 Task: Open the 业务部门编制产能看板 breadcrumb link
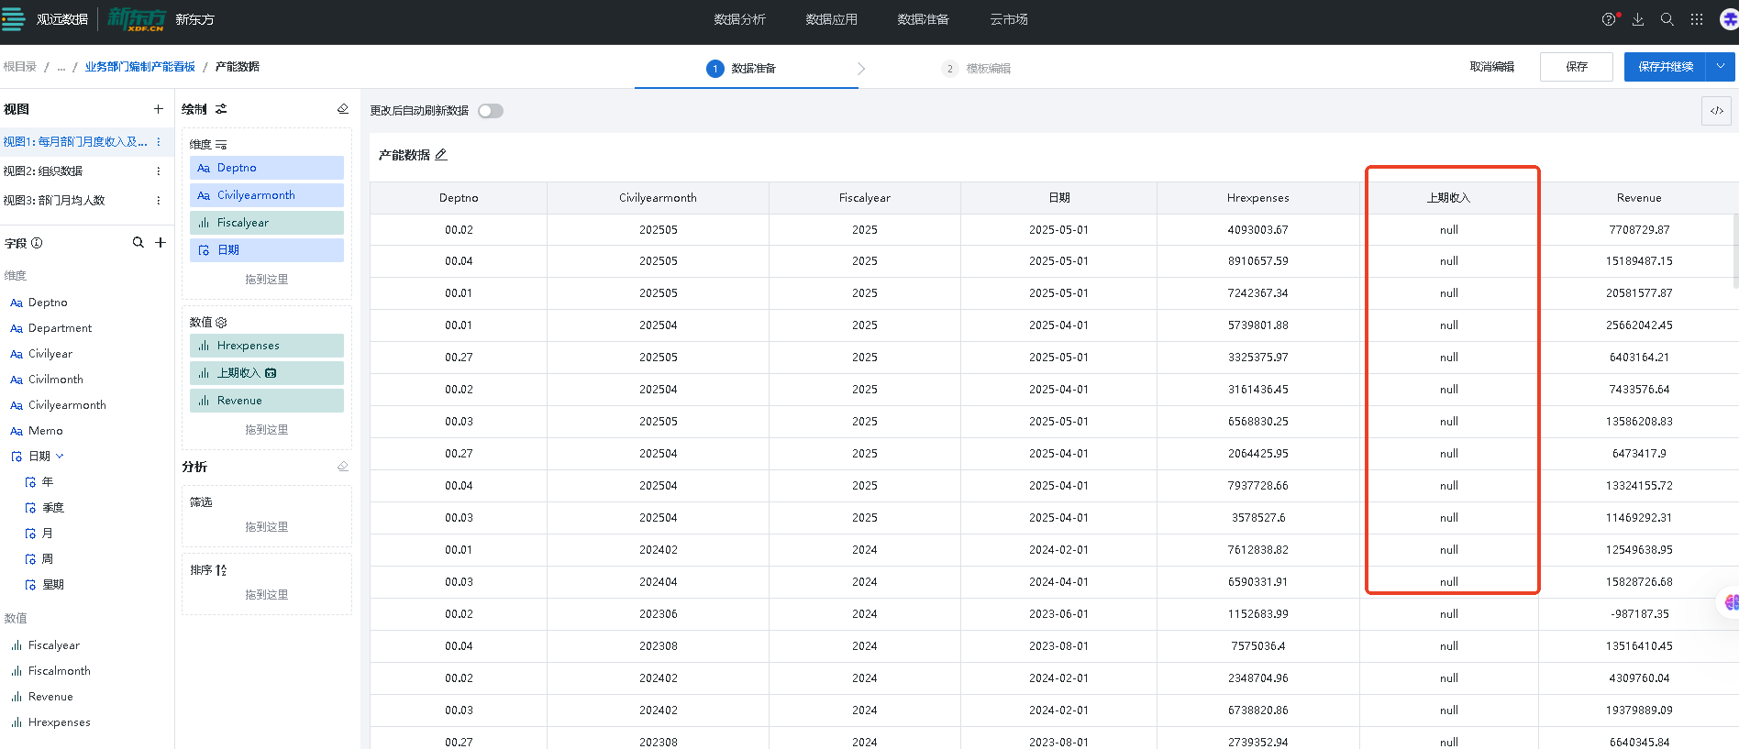[140, 67]
